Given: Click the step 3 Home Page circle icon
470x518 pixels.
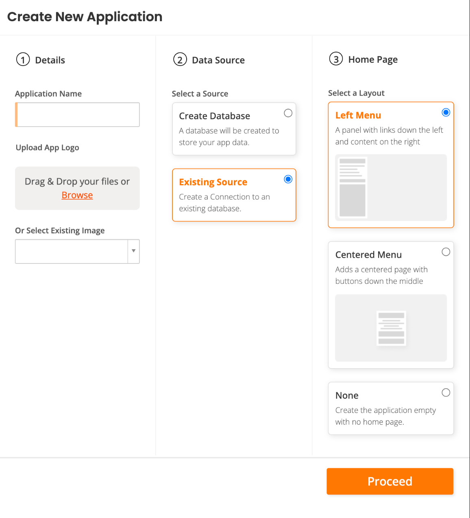Looking at the screenshot, I should pos(336,59).
